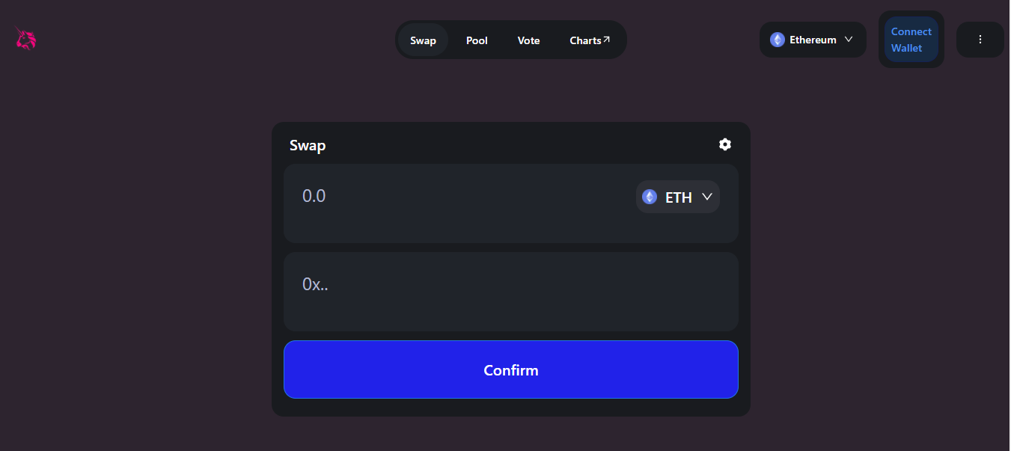Click the blue Confirm button
1011x451 pixels.
click(511, 369)
